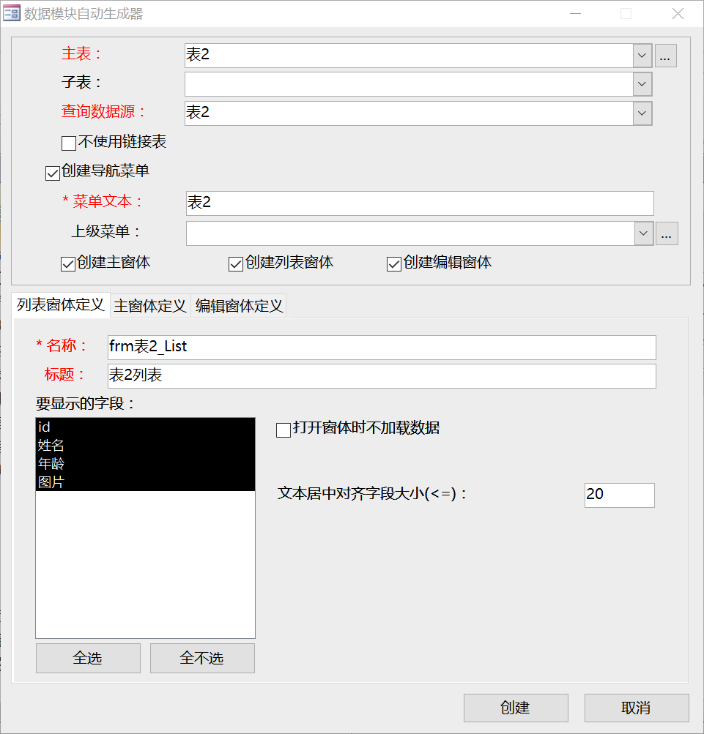Click the 名称 field containing frm表2_List

tap(382, 348)
